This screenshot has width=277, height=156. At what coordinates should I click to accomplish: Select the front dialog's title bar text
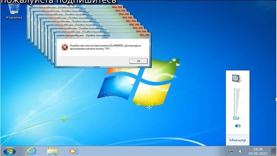83,36
